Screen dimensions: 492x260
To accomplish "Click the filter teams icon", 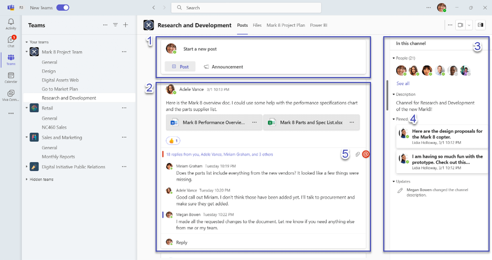I will pos(115,25).
